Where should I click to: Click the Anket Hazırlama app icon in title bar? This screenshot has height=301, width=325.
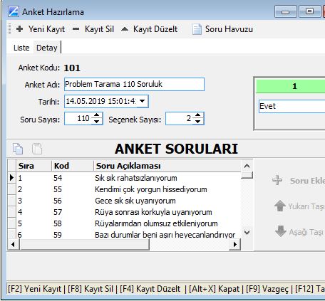pyautogui.click(x=14, y=11)
